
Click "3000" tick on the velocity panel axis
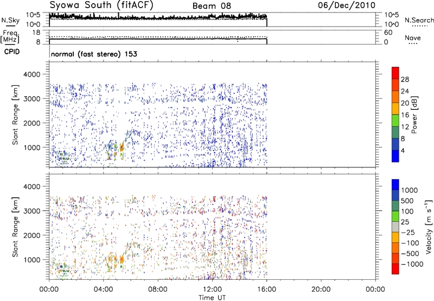point(32,211)
